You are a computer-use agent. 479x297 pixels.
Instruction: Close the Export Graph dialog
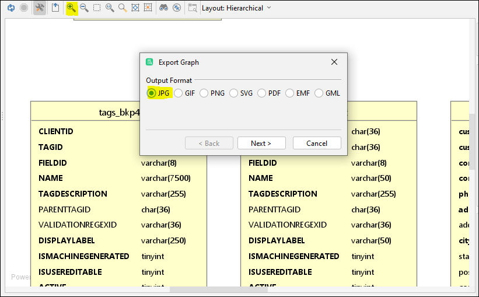334,62
